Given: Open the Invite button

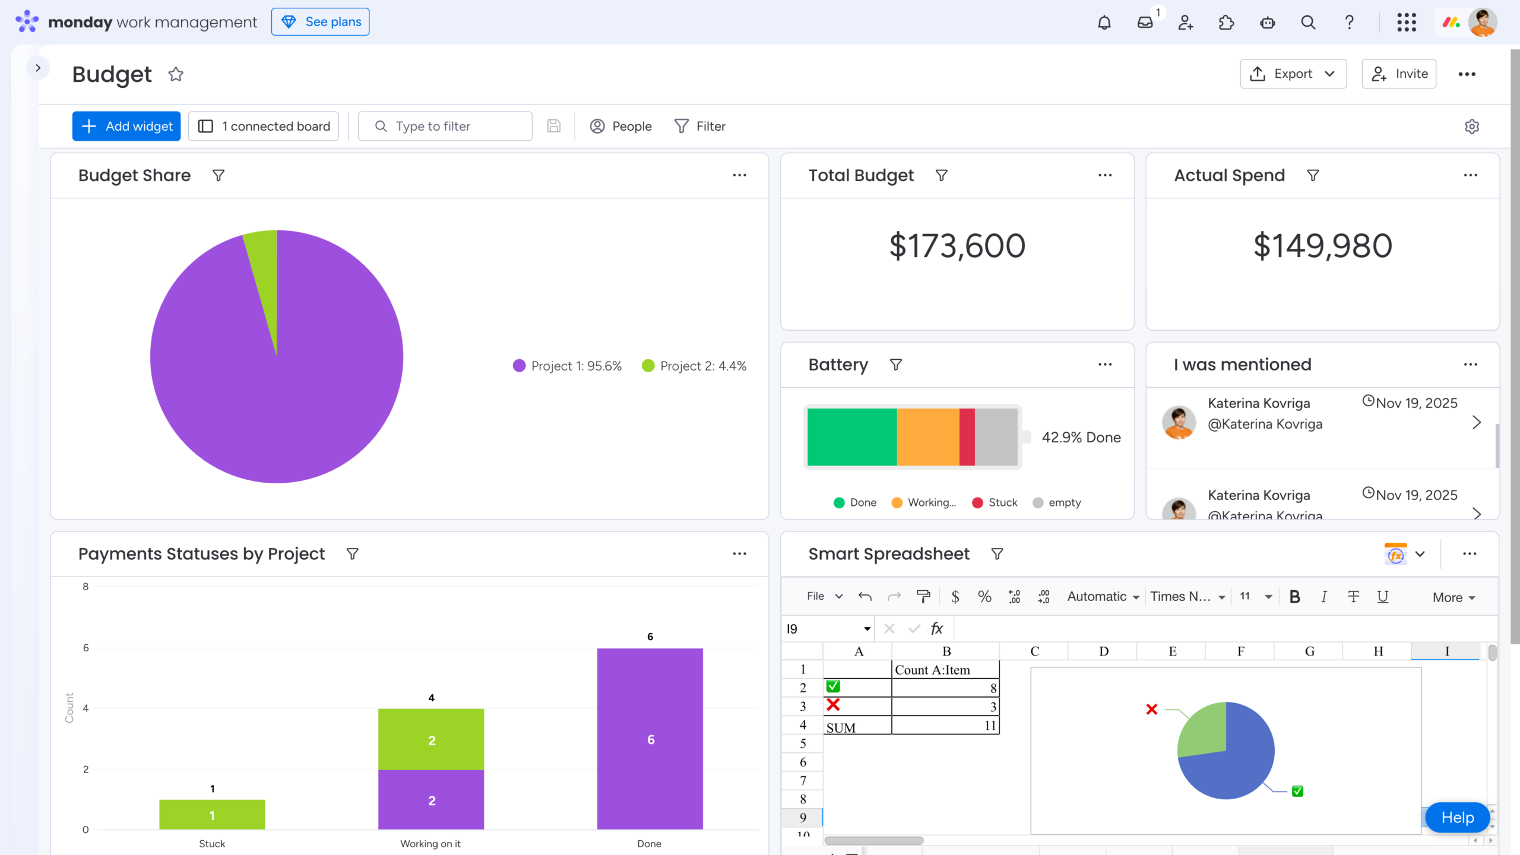Looking at the screenshot, I should coord(1399,74).
